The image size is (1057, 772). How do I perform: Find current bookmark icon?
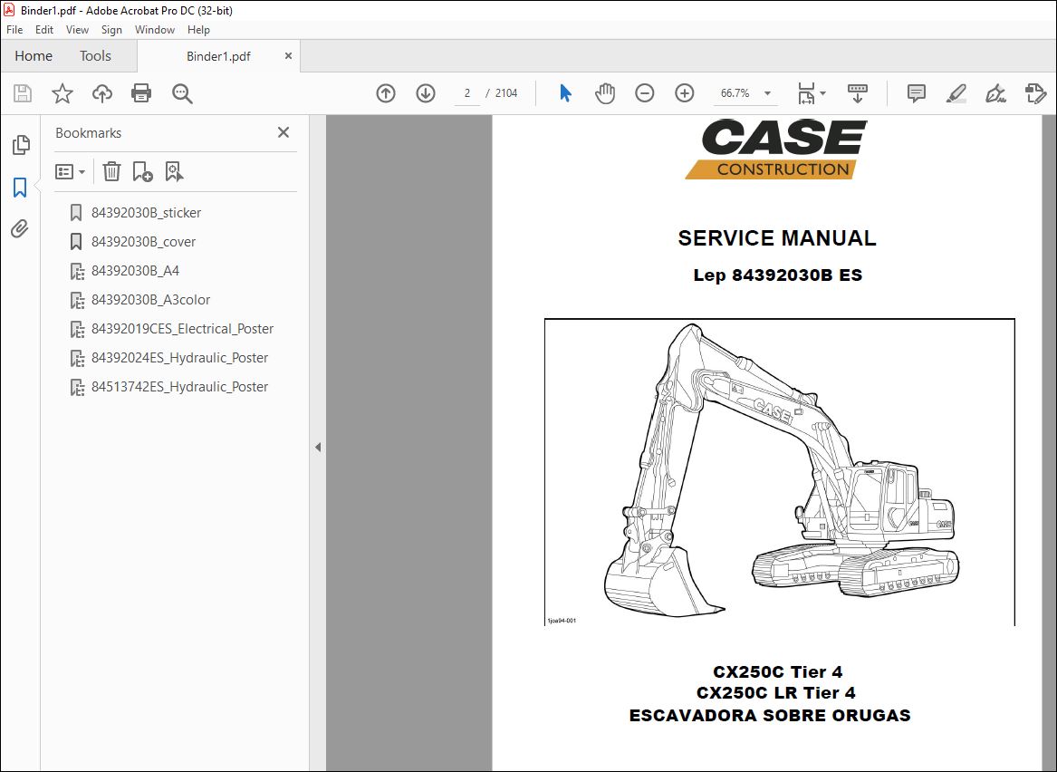pyautogui.click(x=174, y=171)
